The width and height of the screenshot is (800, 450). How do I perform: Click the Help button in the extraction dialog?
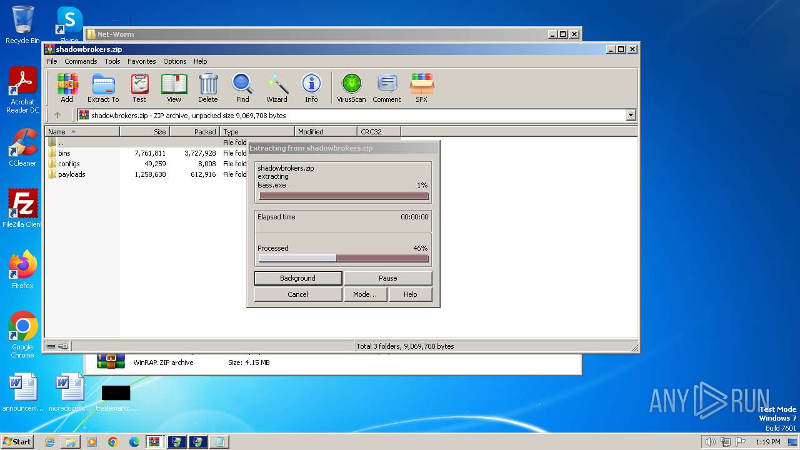coord(411,294)
